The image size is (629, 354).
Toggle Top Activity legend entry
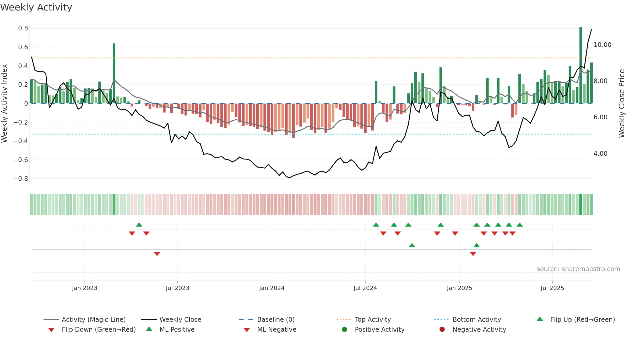pyautogui.click(x=364, y=319)
